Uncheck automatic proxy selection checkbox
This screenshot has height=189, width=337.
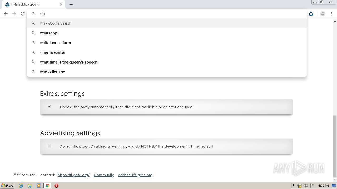tap(49, 106)
